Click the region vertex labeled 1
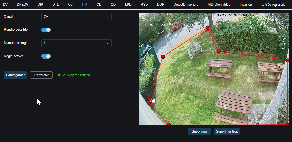Screen dimensions: 292x142 click(x=148, y=102)
